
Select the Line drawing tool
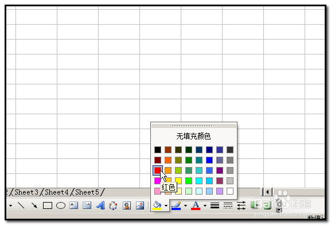[21, 205]
